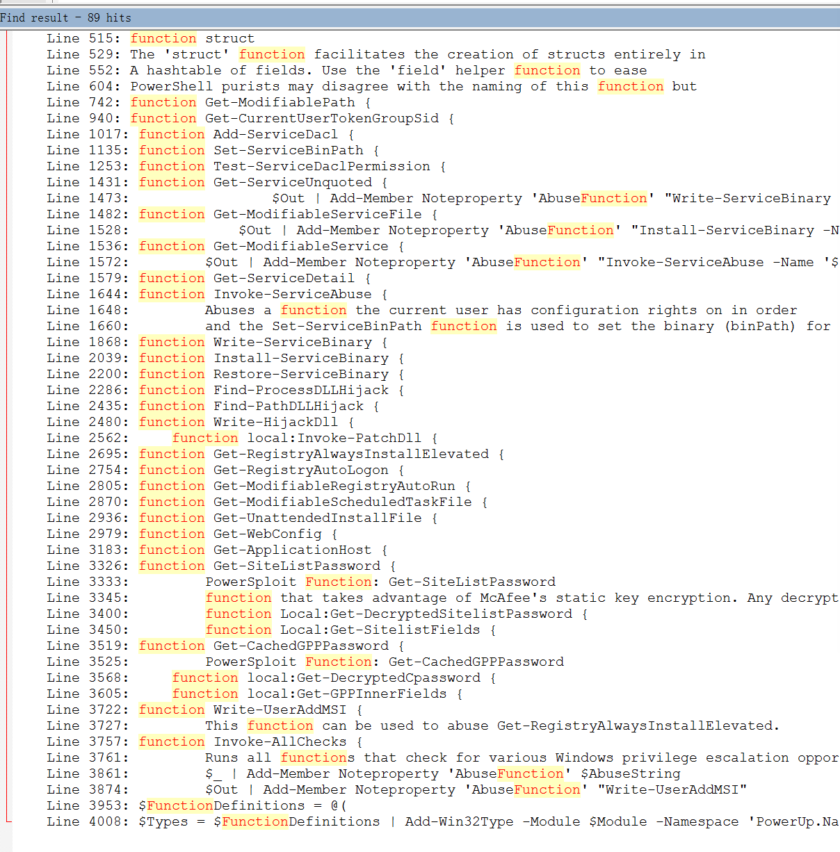Viewport: 840px width, 852px height.
Task: Open result Line 552 hashtable of fields
Action: tap(347, 70)
